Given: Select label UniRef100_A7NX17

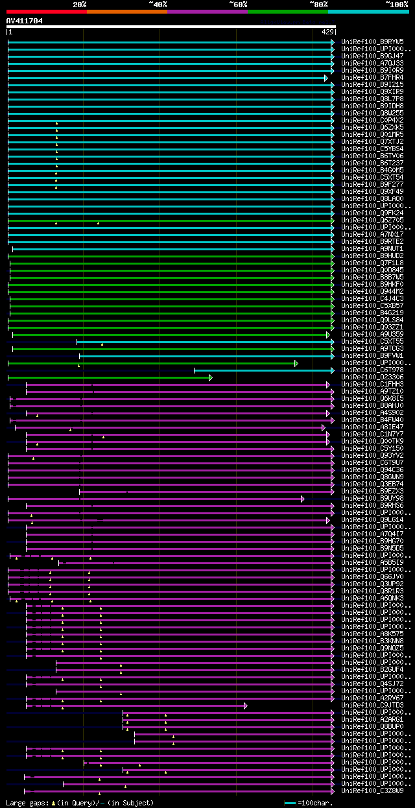Looking at the screenshot, I should (372, 235).
